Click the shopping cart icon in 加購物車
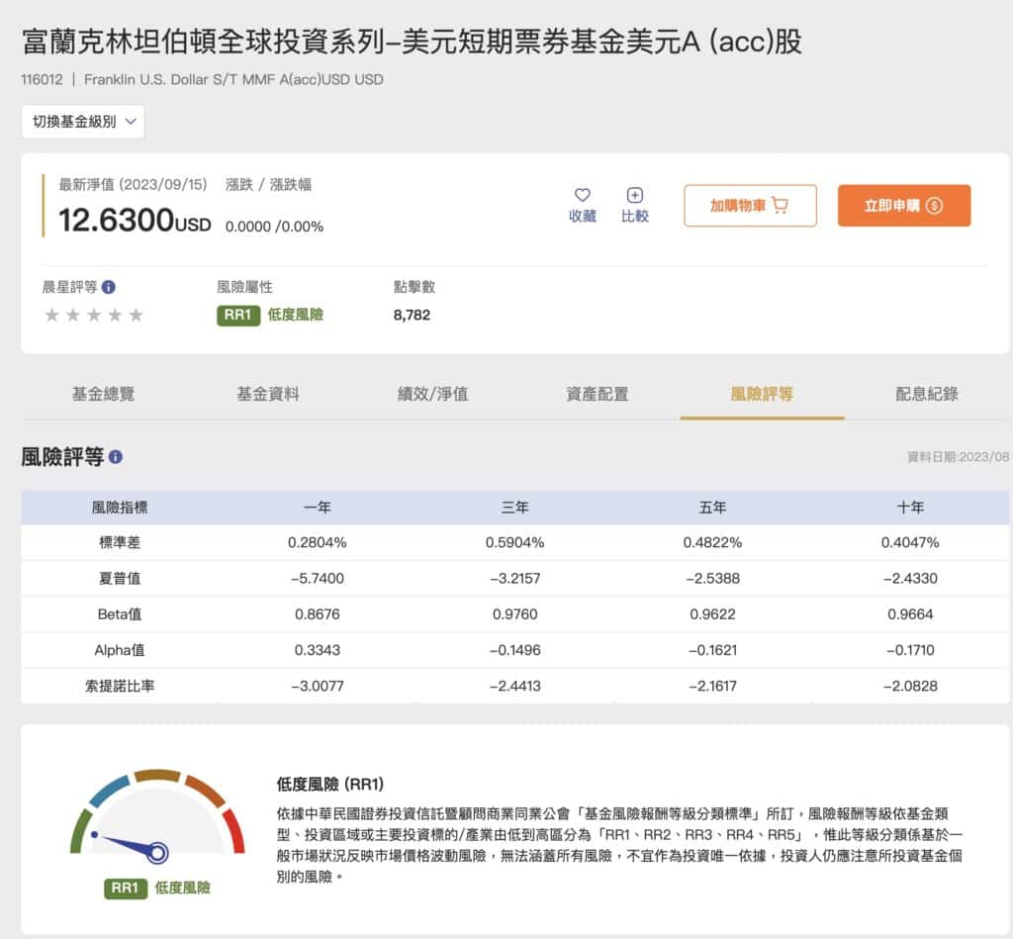 tap(782, 206)
